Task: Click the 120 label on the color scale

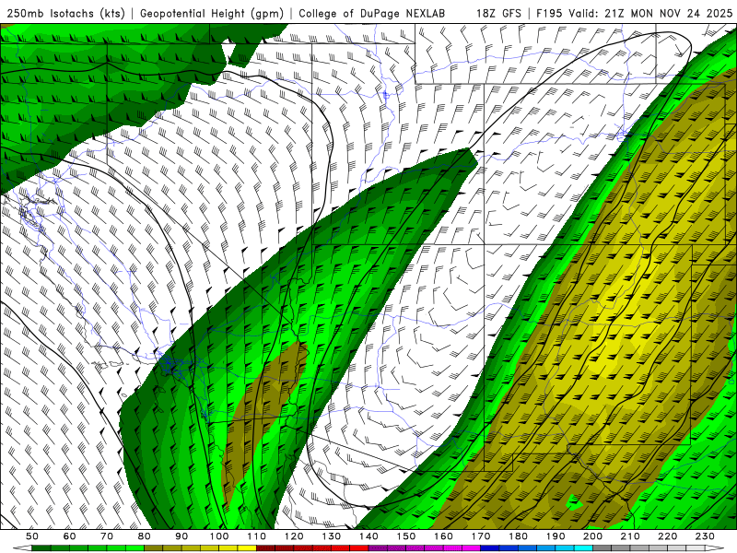Action: coord(294,536)
